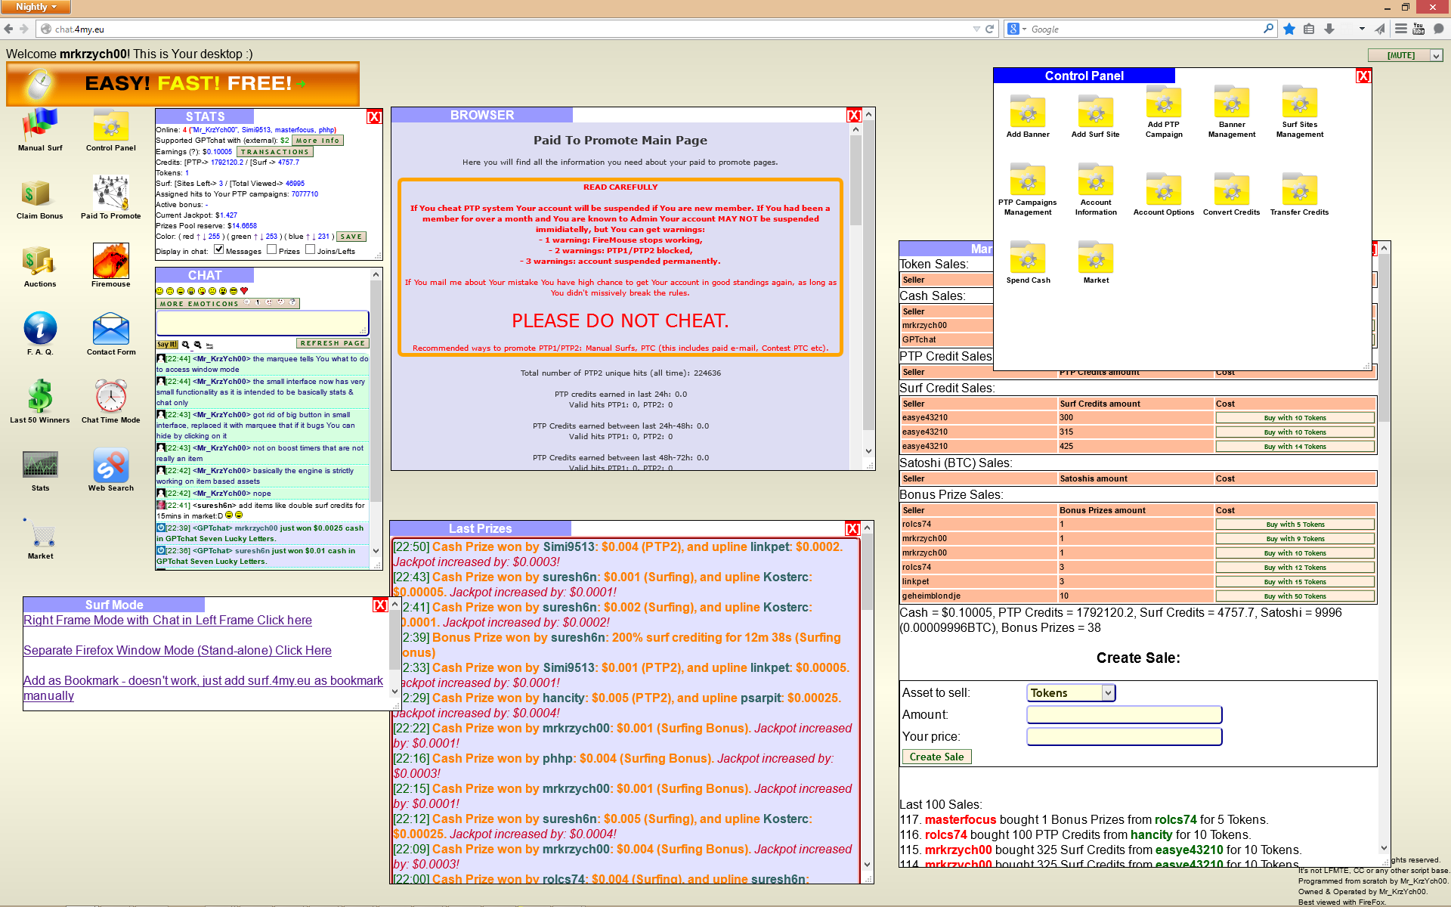This screenshot has height=907, width=1451.
Task: Open the Asset to sell Tokens dropdown
Action: [x=1071, y=693]
